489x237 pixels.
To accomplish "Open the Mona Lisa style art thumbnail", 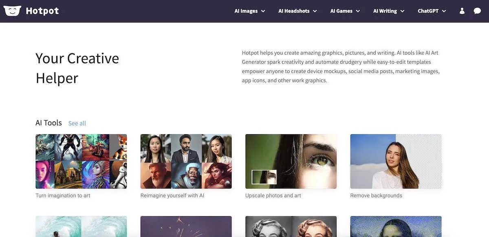I will (x=396, y=226).
